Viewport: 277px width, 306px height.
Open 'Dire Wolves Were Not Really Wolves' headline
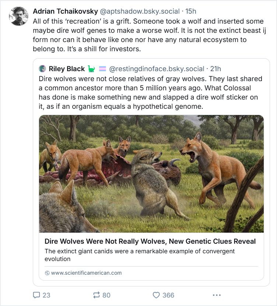150,241
